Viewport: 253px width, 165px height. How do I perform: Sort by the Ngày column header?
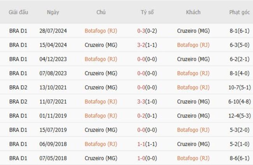point(53,12)
